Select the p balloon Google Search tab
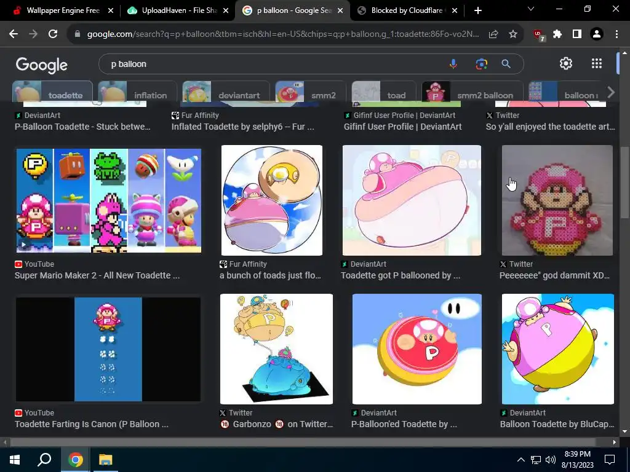The width and height of the screenshot is (630, 472). [292, 10]
